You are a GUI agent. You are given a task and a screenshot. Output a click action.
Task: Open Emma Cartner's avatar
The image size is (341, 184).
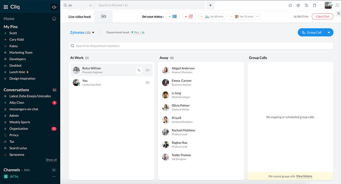[165, 83]
